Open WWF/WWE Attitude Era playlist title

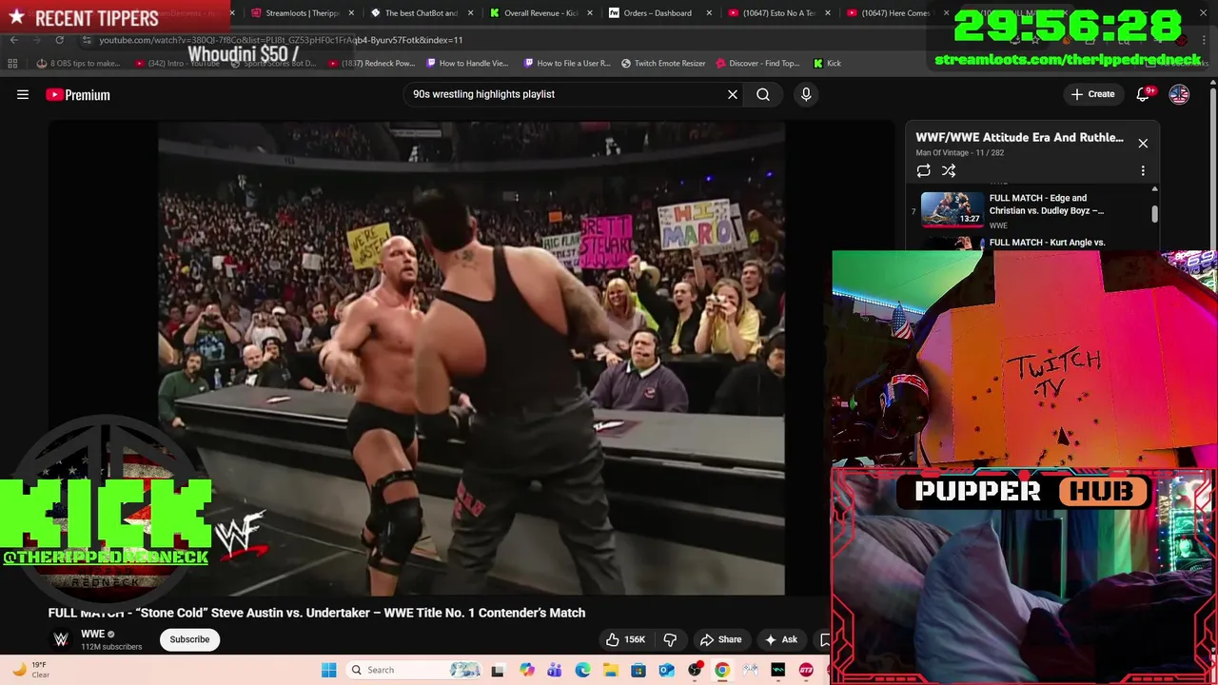coord(1019,137)
